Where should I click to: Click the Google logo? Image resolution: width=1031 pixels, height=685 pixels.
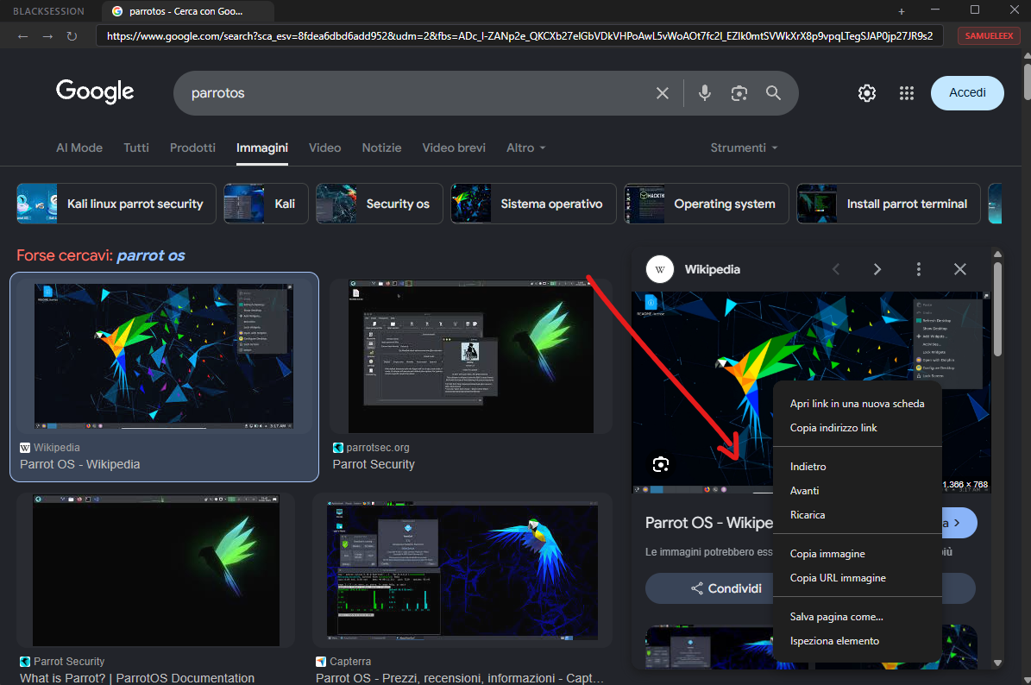pyautogui.click(x=95, y=91)
